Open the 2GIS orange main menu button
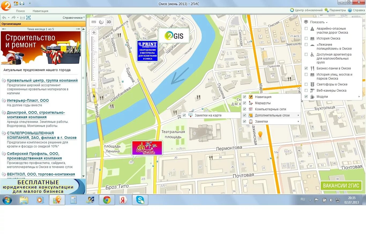 [x=5, y=5]
